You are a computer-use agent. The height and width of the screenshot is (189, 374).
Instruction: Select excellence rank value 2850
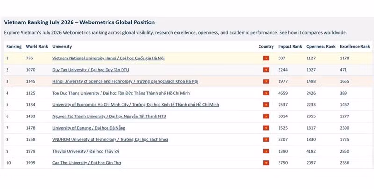[345, 151]
